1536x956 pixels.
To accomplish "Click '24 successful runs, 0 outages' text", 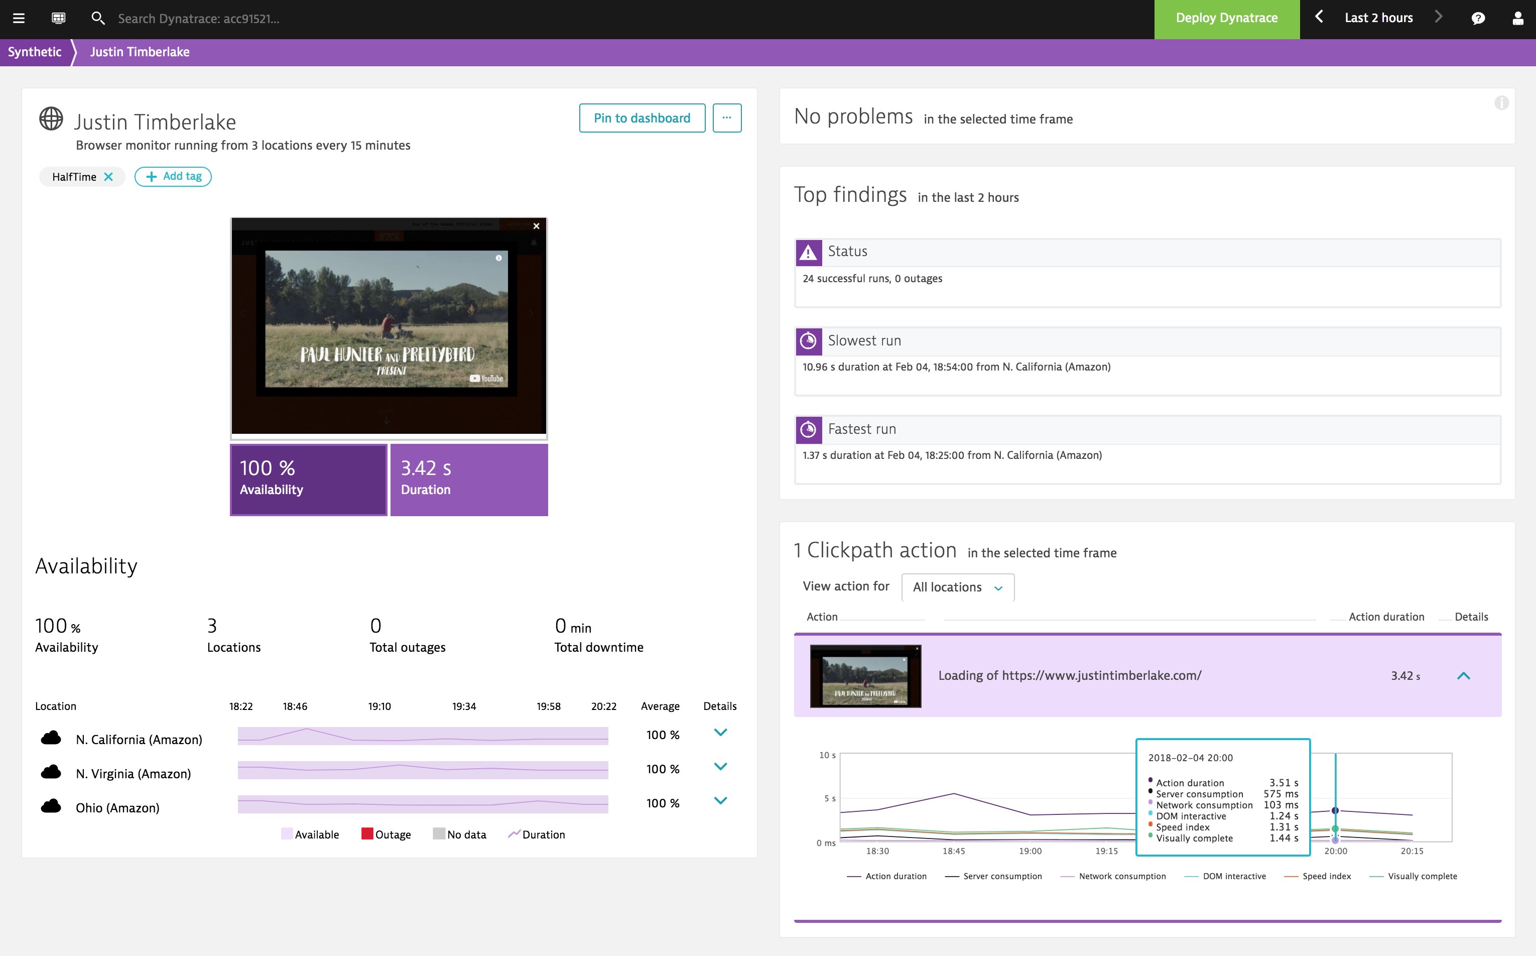I will (x=872, y=278).
